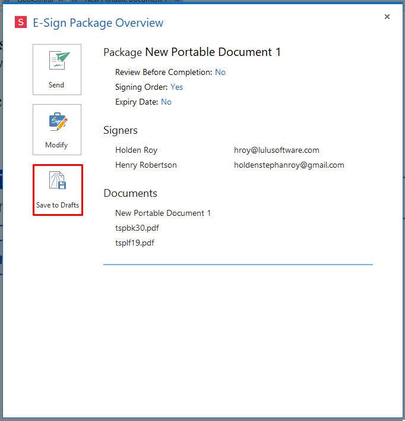Select the tsplf19.pdf document

(135, 243)
